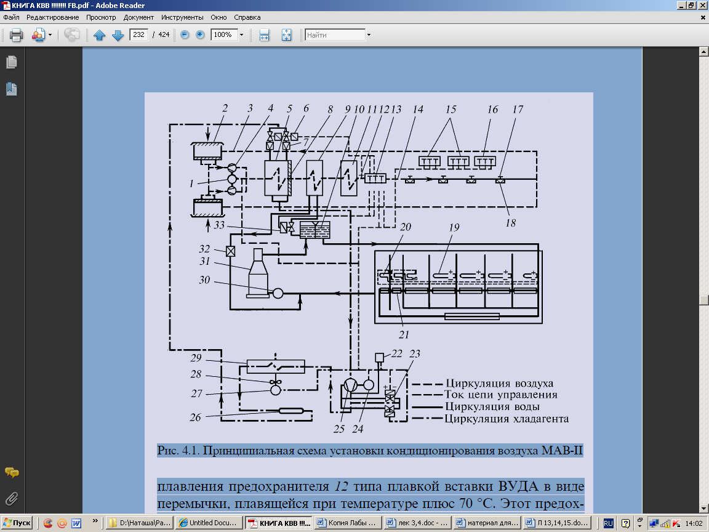Switch to D:\Наташа\Ра... folder taskbar button

click(140, 523)
